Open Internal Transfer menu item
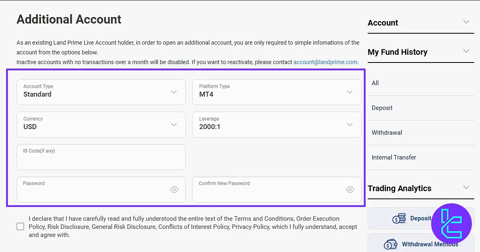The width and height of the screenshot is (480, 252). point(394,157)
